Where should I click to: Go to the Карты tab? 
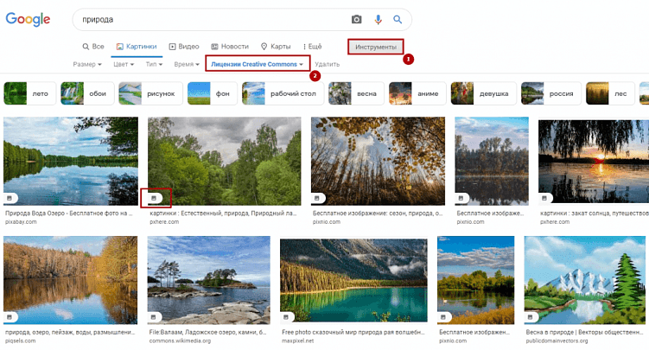tap(276, 47)
